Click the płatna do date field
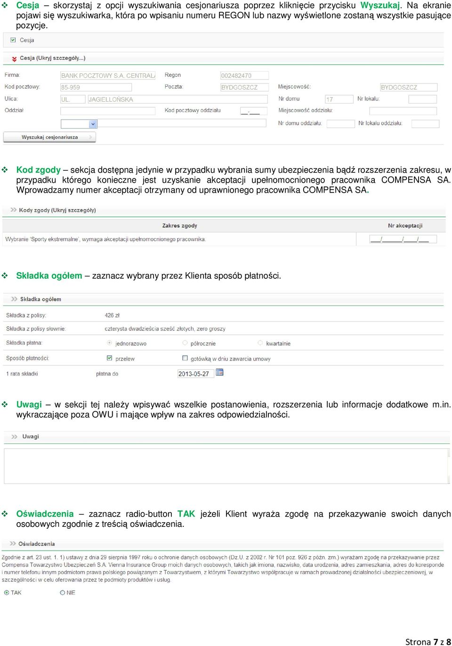 click(x=195, y=373)
